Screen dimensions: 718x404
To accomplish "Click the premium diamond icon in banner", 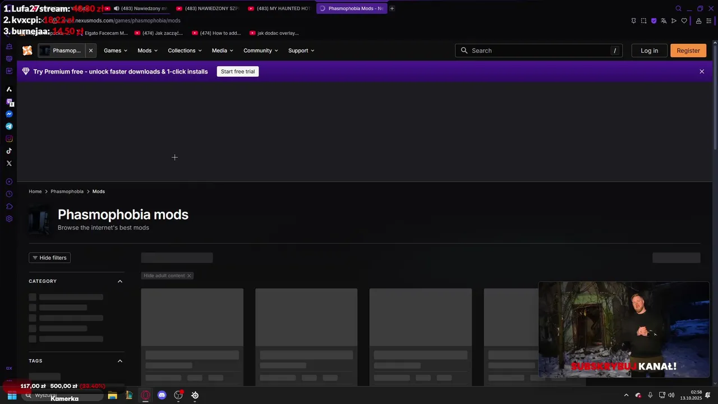I will coord(26,71).
